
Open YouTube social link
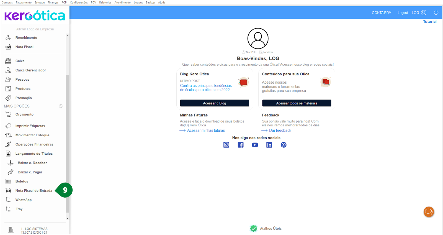click(255, 145)
